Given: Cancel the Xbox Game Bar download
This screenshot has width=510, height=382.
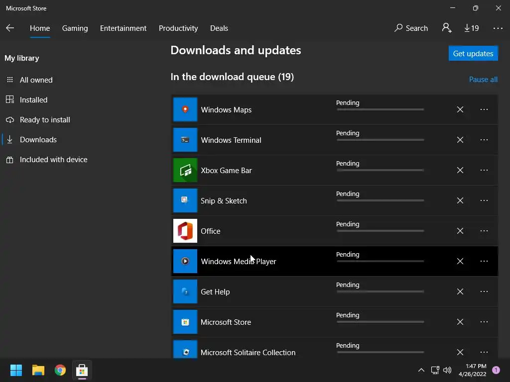Looking at the screenshot, I should [x=460, y=170].
